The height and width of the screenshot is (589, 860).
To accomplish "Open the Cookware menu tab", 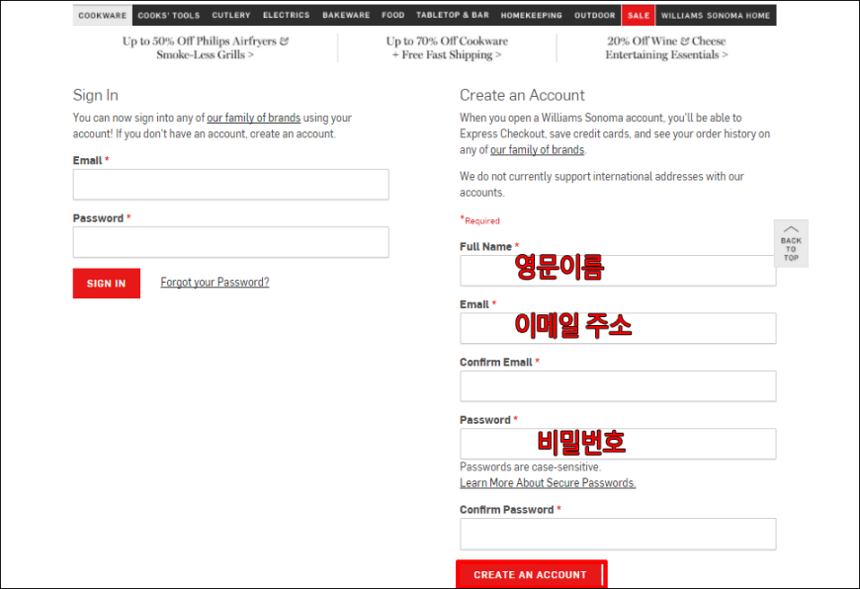I will coord(103,16).
